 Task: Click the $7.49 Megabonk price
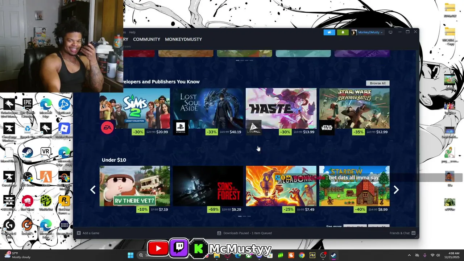point(310,210)
